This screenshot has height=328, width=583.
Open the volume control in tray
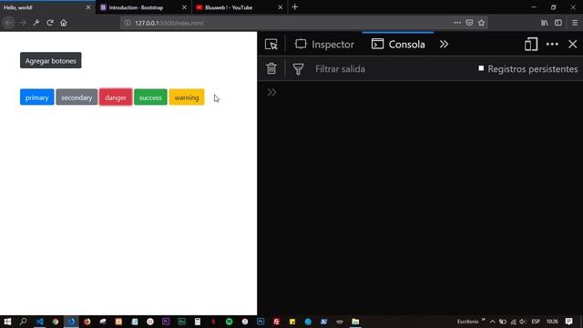[x=523, y=322]
